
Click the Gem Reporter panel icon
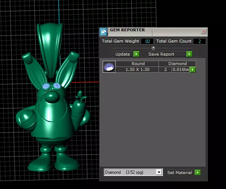[103, 32]
